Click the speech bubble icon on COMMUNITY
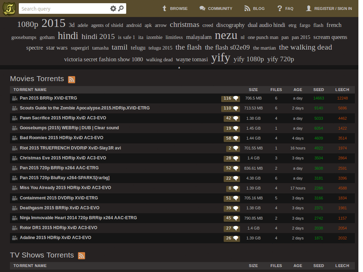Viewport: 363px width, 272px height. click(x=202, y=8)
